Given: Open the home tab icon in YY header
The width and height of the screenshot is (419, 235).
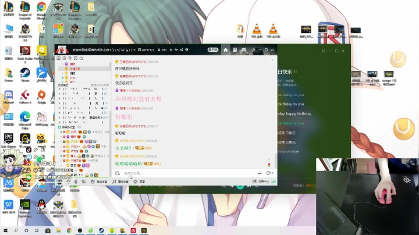Looking at the screenshot, I should pyautogui.click(x=226, y=50).
